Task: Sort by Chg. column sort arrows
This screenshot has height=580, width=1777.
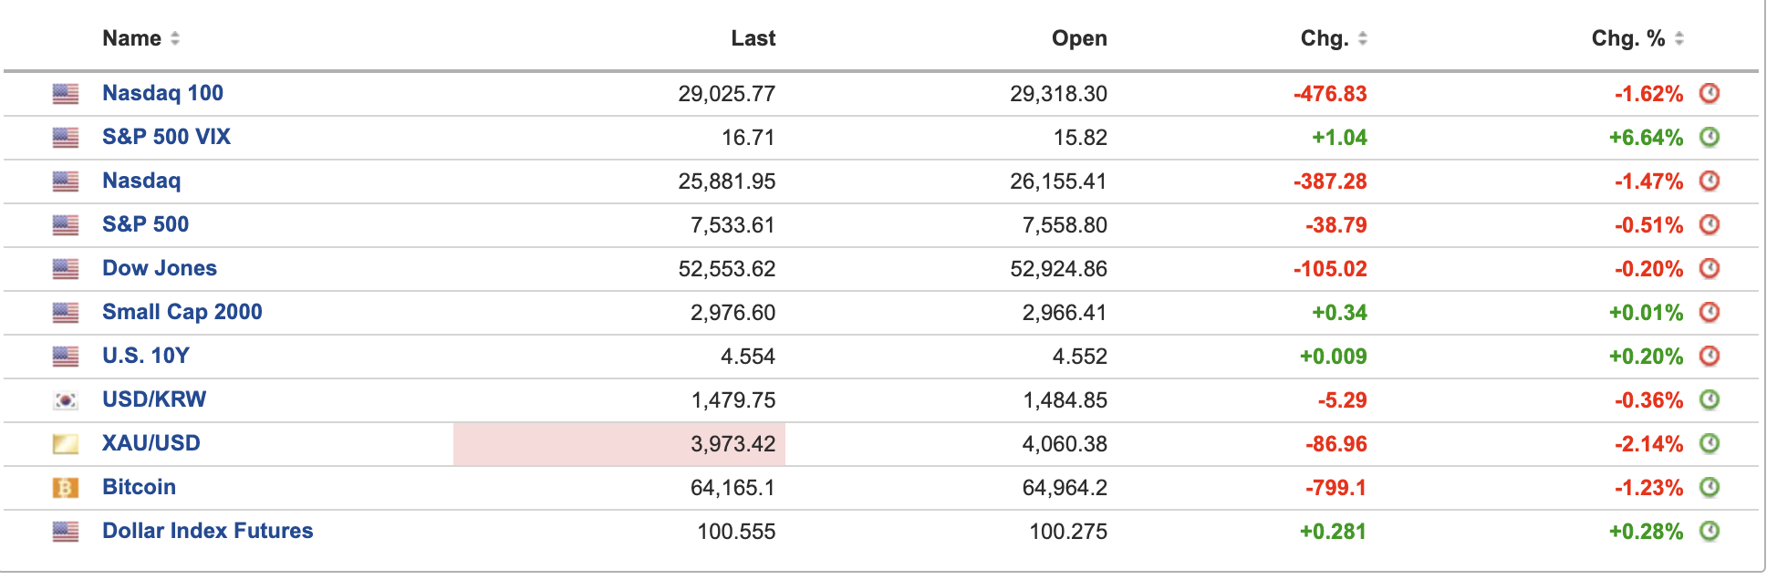Action: pyautogui.click(x=1363, y=38)
